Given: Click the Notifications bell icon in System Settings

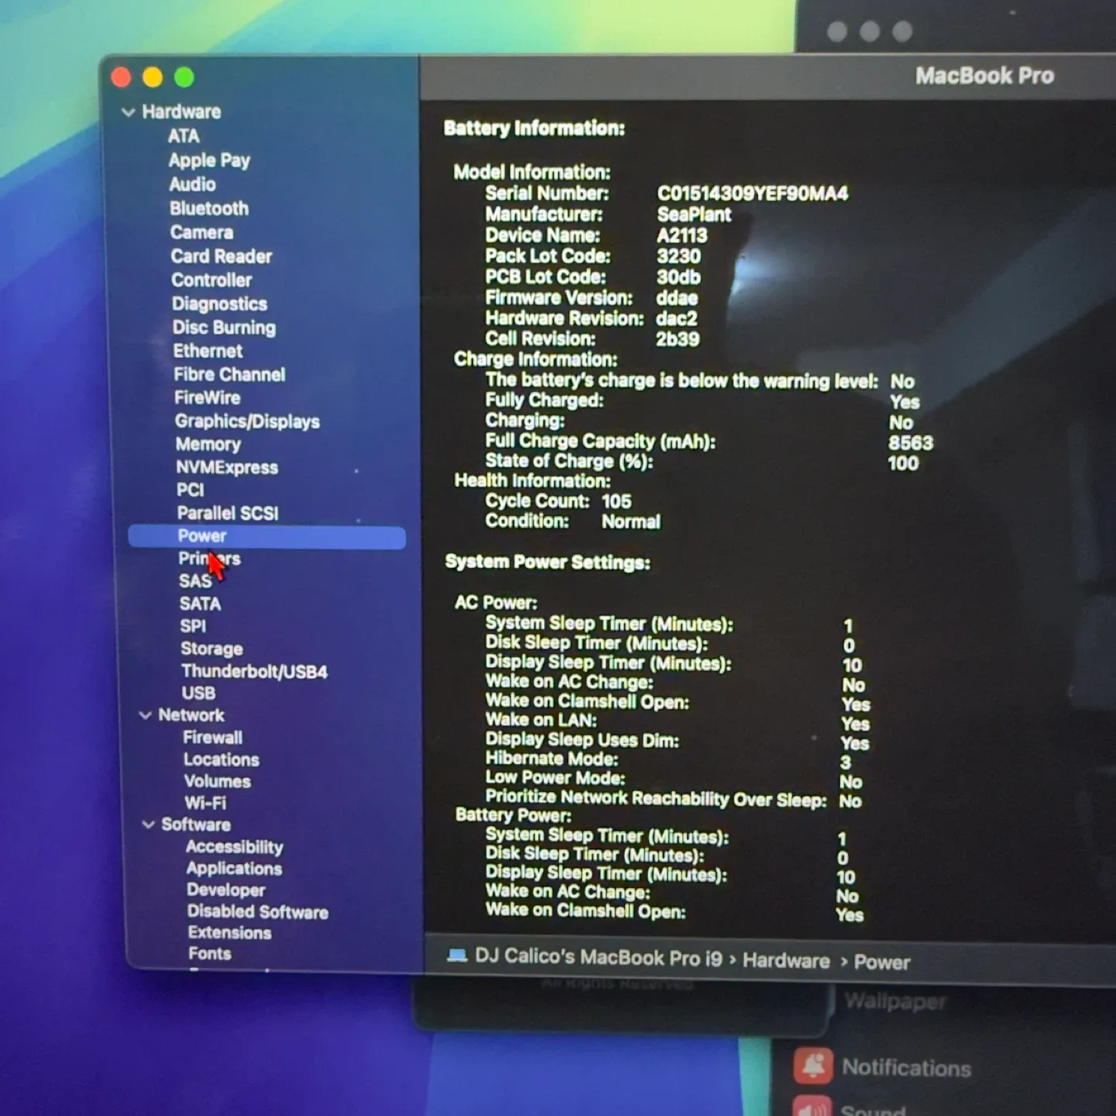Looking at the screenshot, I should tap(812, 1066).
